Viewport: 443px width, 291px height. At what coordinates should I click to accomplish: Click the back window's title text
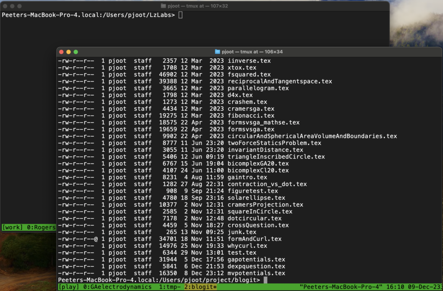(x=198, y=6)
